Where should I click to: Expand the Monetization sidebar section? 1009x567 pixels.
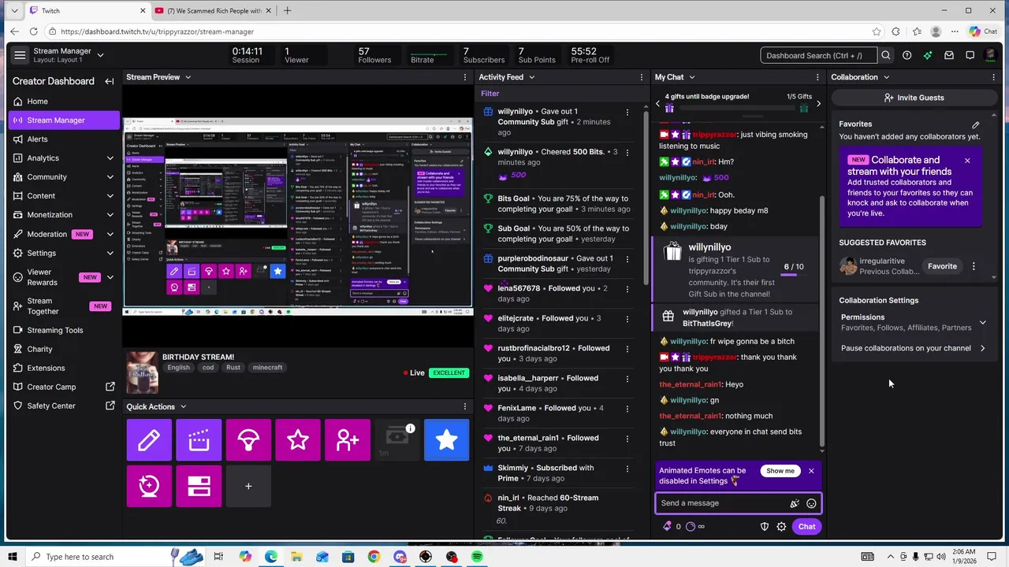tap(110, 215)
